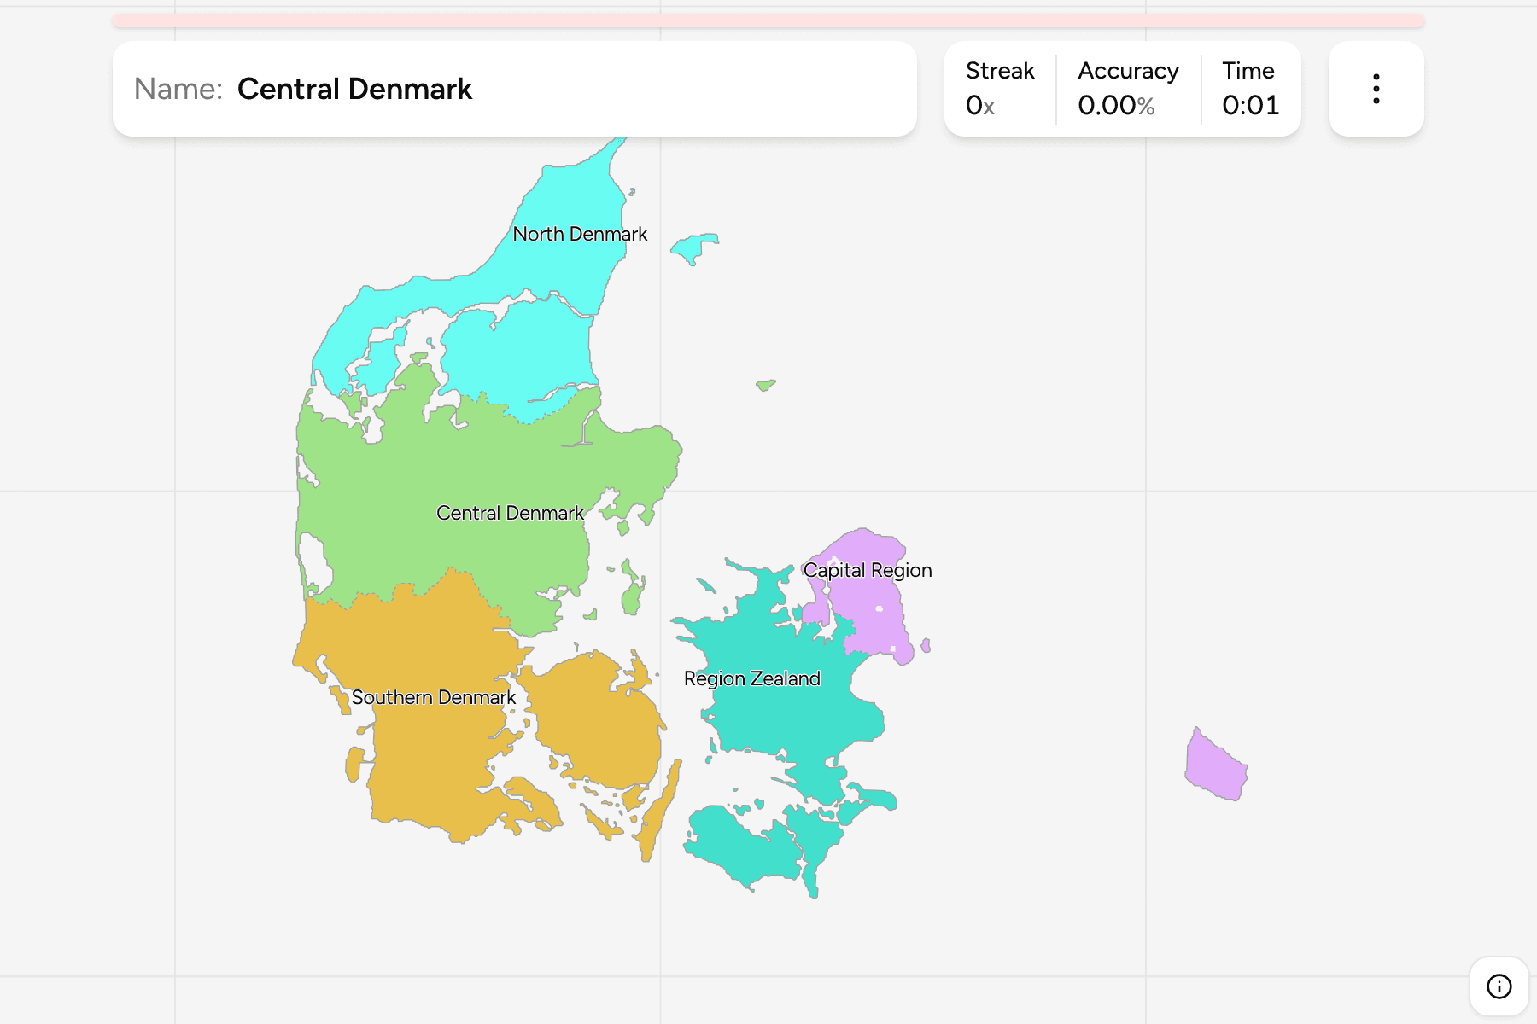The height and width of the screenshot is (1024, 1537).
Task: Click the Langeland island in yellow
Action: [x=659, y=811]
